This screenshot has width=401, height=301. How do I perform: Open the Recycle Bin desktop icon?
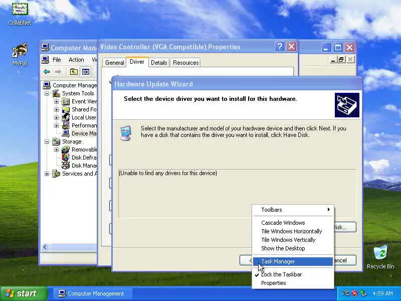click(x=380, y=257)
